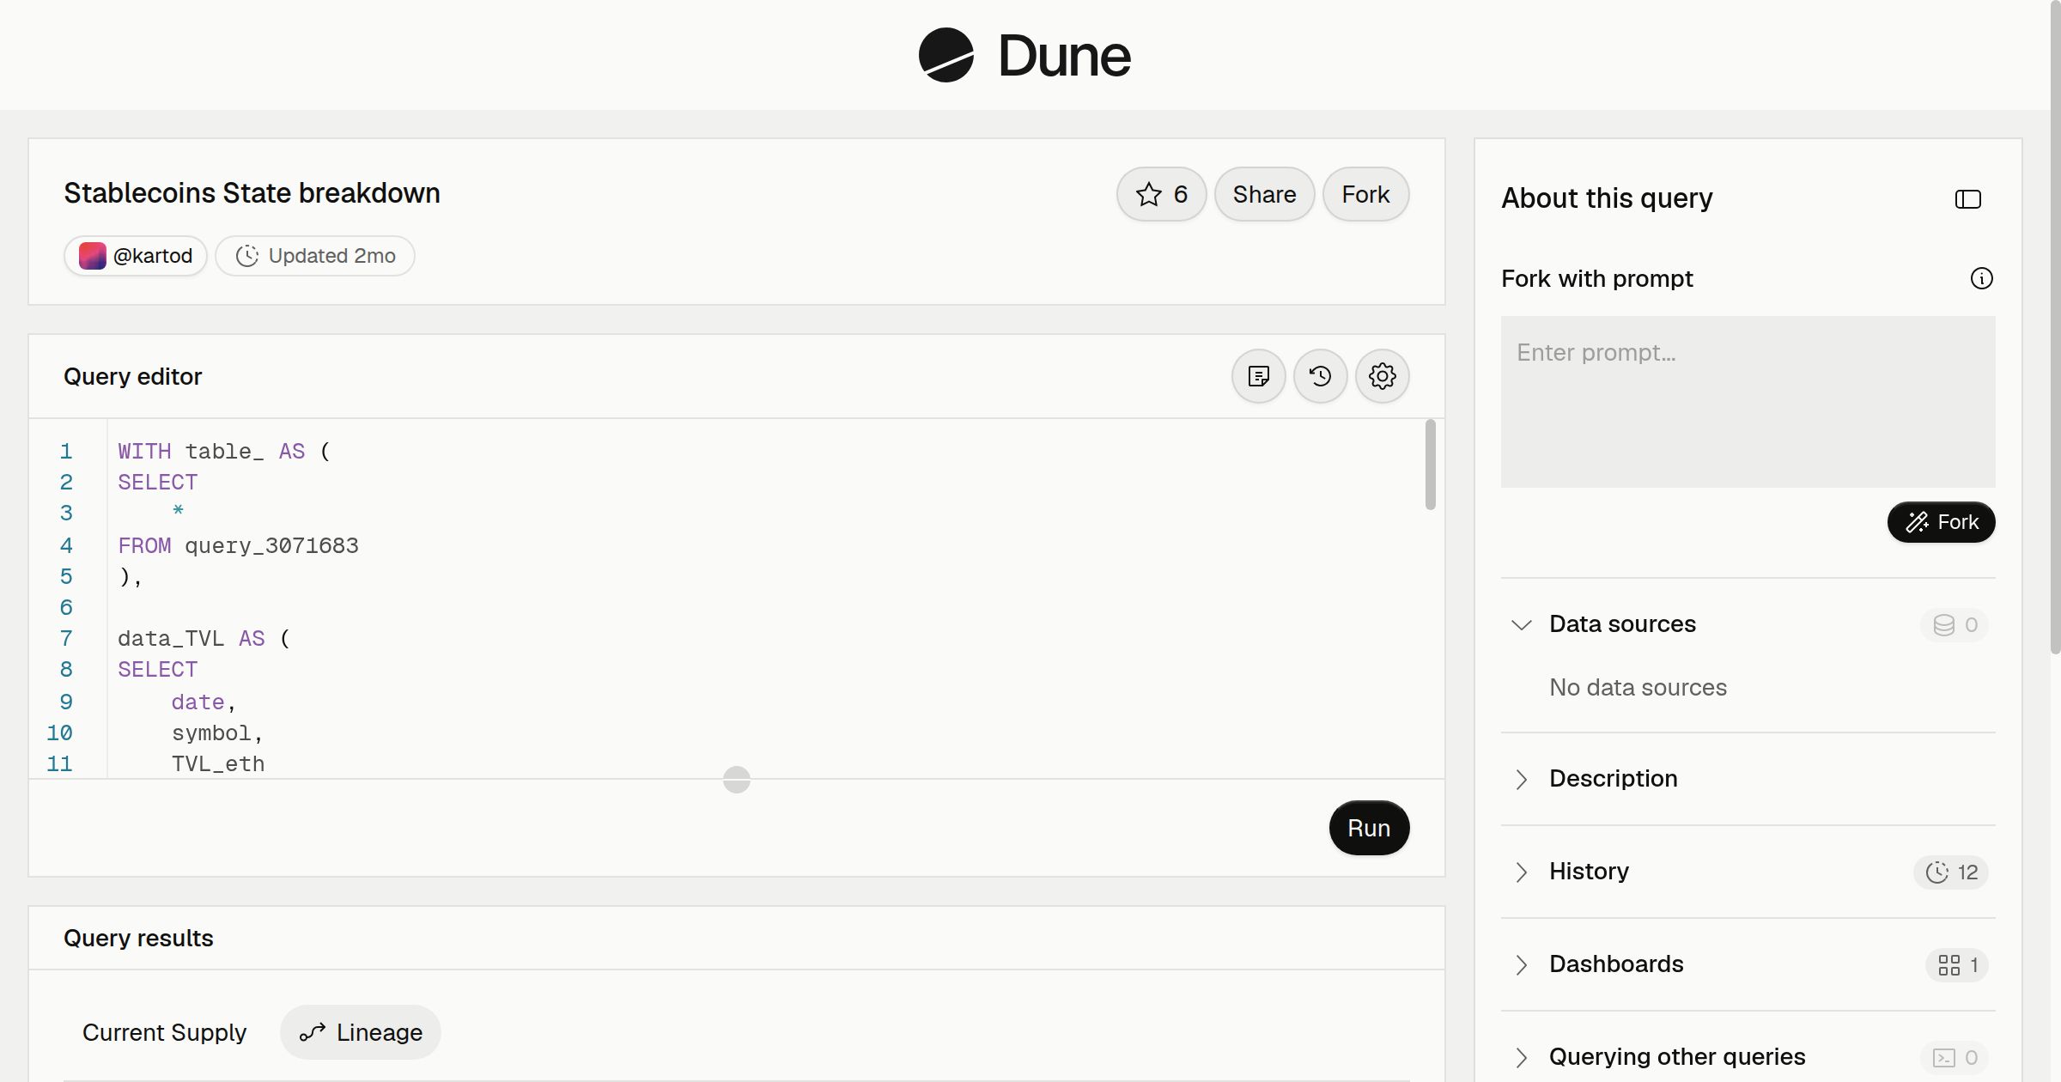Click the 'WITH table_ AS (' line
The width and height of the screenshot is (2061, 1082).
pyautogui.click(x=224, y=452)
